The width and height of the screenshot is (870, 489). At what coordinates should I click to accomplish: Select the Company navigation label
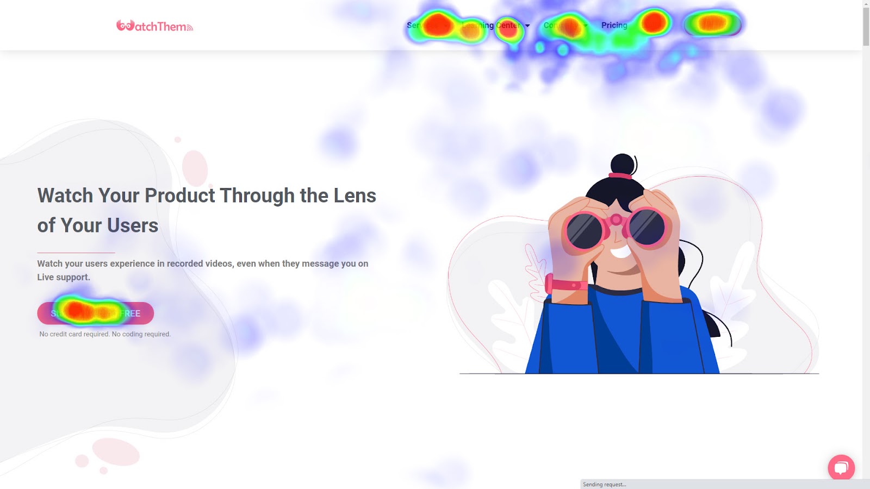[x=562, y=26]
